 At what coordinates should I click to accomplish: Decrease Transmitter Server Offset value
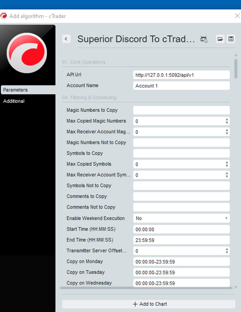227,252
